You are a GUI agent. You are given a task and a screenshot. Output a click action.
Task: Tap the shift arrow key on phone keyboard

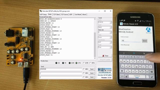point(122,71)
